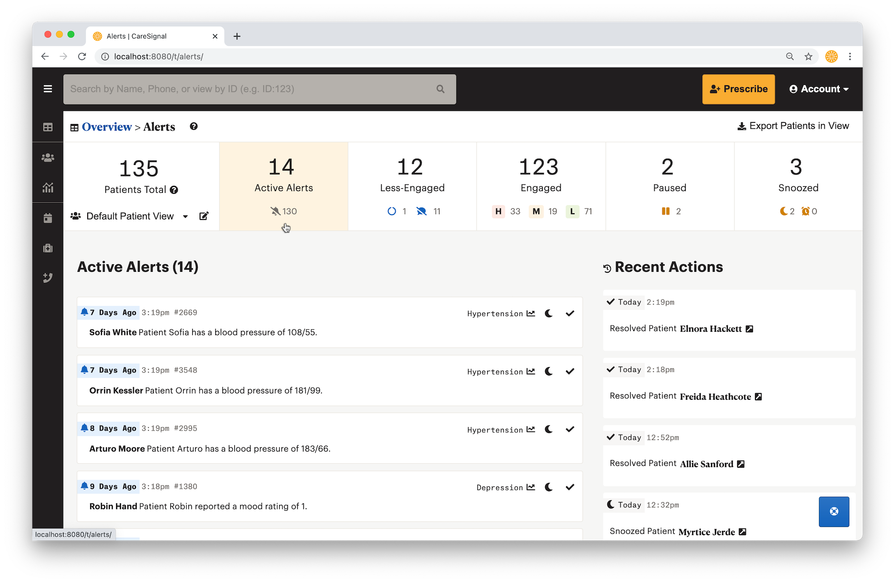
Task: Select the Snoozed summary tab
Action: point(798,186)
